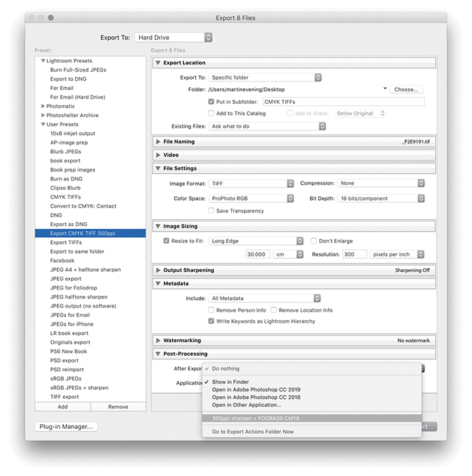Collapse the Export Location section triangle
The height and width of the screenshot is (476, 472).
158,64
